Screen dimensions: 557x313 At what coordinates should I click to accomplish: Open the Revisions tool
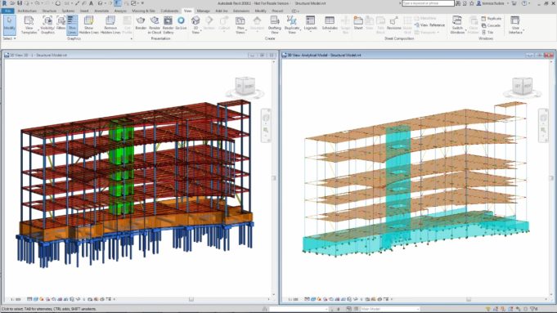pyautogui.click(x=393, y=24)
